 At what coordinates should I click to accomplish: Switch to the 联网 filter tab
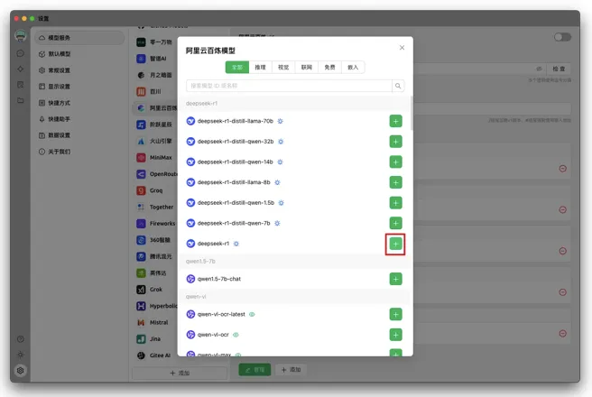click(x=307, y=67)
